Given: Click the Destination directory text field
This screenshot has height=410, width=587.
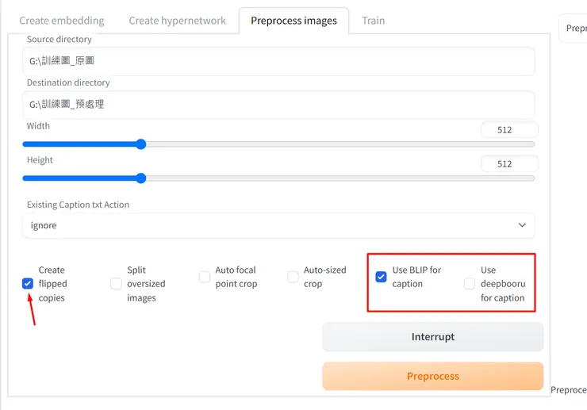Looking at the screenshot, I should [278, 104].
